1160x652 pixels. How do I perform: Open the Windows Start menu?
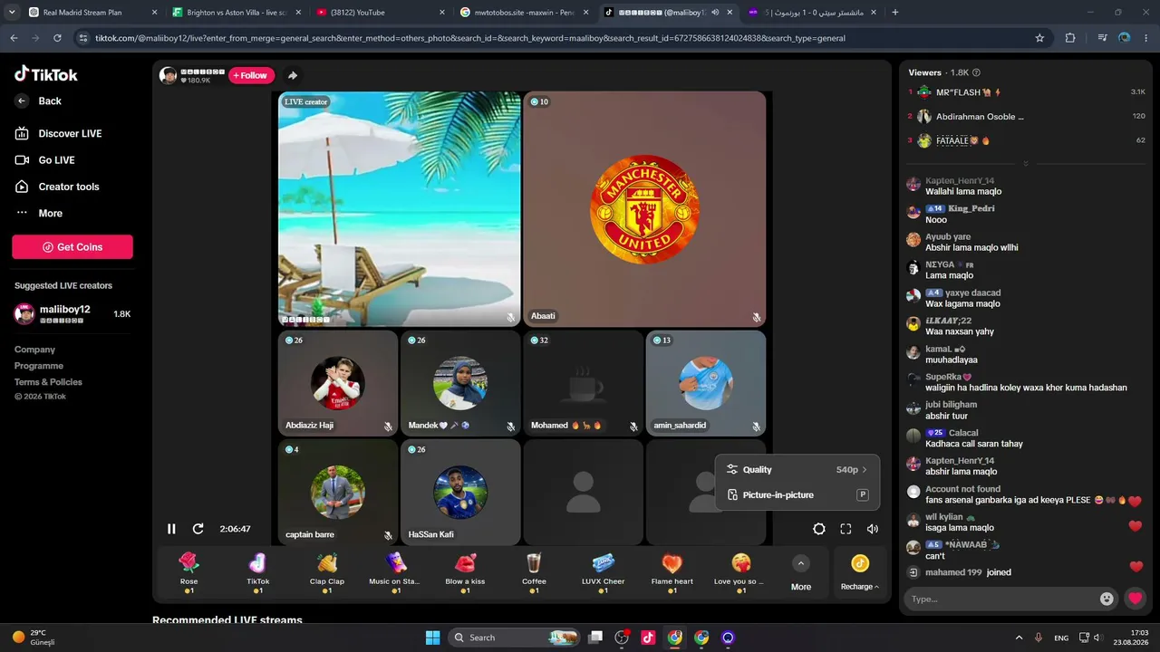click(x=432, y=638)
